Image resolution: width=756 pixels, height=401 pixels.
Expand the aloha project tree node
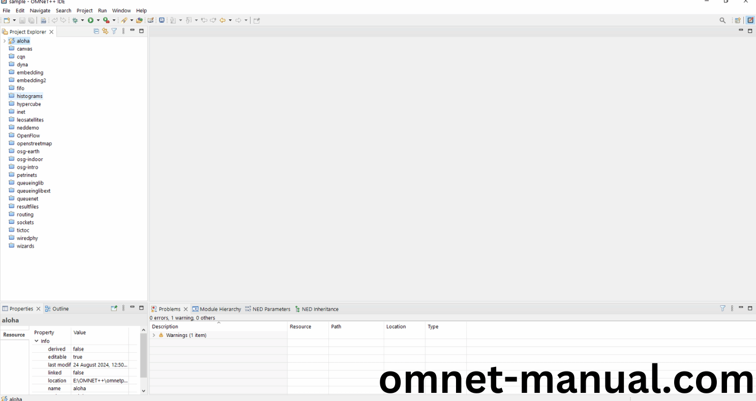[5, 41]
